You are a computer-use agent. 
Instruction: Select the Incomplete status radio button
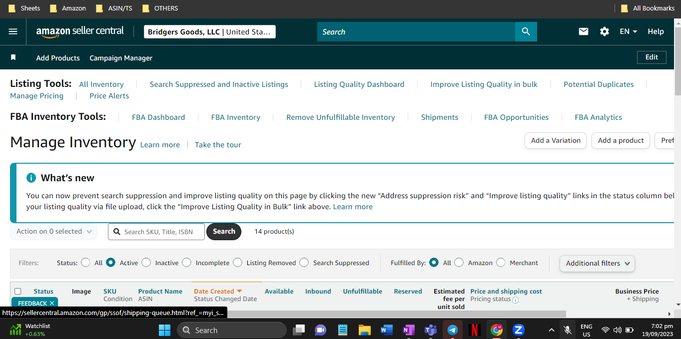click(186, 263)
